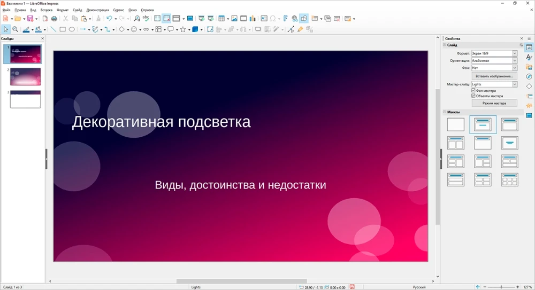Open the 'Формат' menu
535x290 pixels.
point(63,10)
